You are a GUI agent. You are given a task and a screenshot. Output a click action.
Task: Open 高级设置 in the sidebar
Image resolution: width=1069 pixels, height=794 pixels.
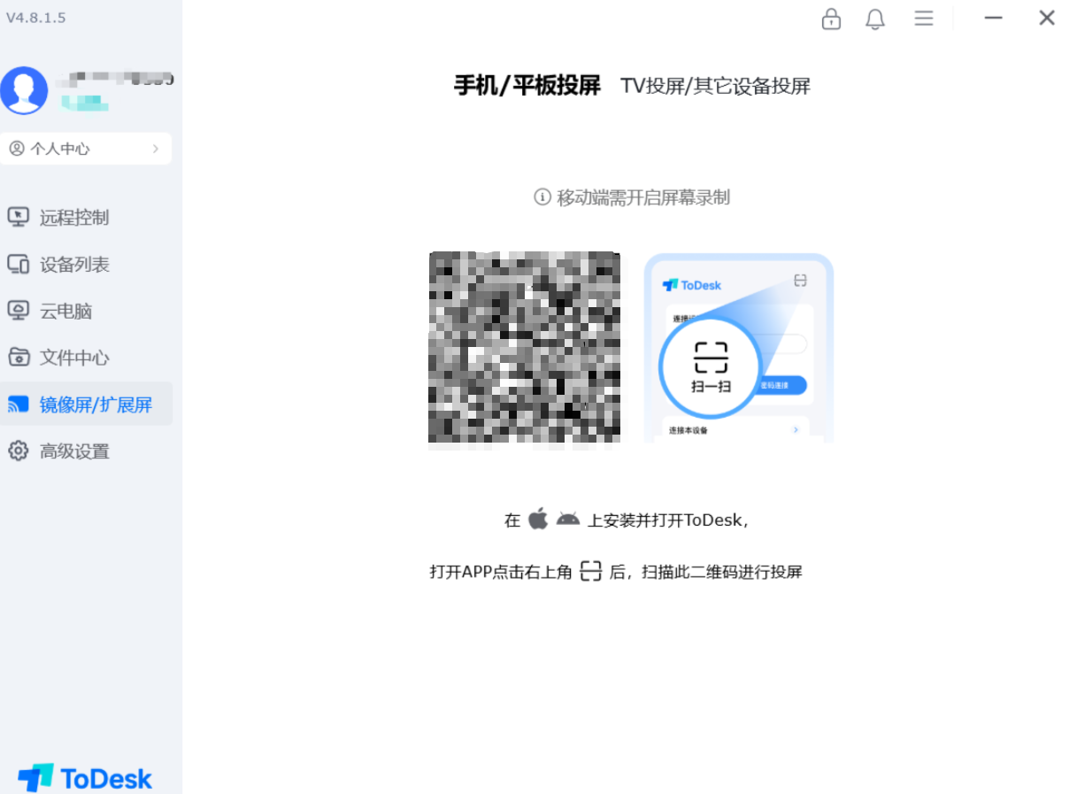click(87, 451)
